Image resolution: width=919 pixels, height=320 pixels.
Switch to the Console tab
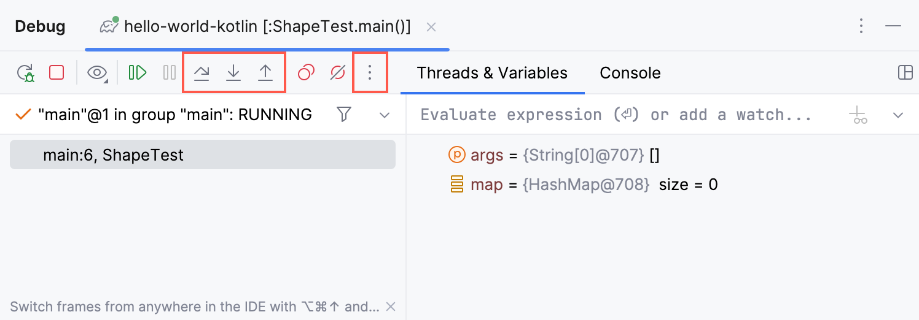pyautogui.click(x=630, y=73)
